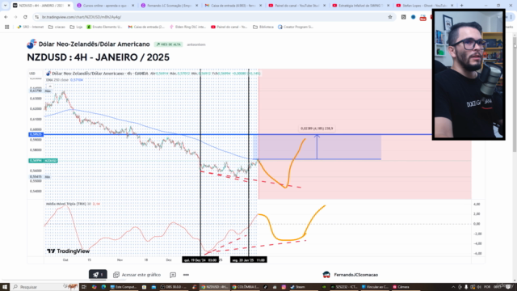The height and width of the screenshot is (291, 517).
Task: Open 'Elden Ring DLC' bookmark
Action: pyautogui.click(x=187, y=27)
